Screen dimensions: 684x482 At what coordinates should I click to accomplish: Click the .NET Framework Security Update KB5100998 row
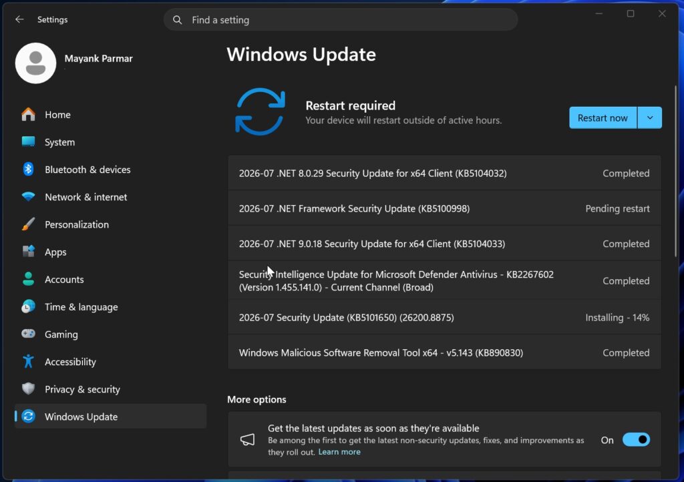pos(444,208)
